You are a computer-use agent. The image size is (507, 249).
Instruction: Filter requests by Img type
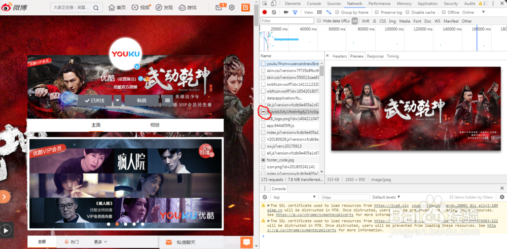point(392,21)
